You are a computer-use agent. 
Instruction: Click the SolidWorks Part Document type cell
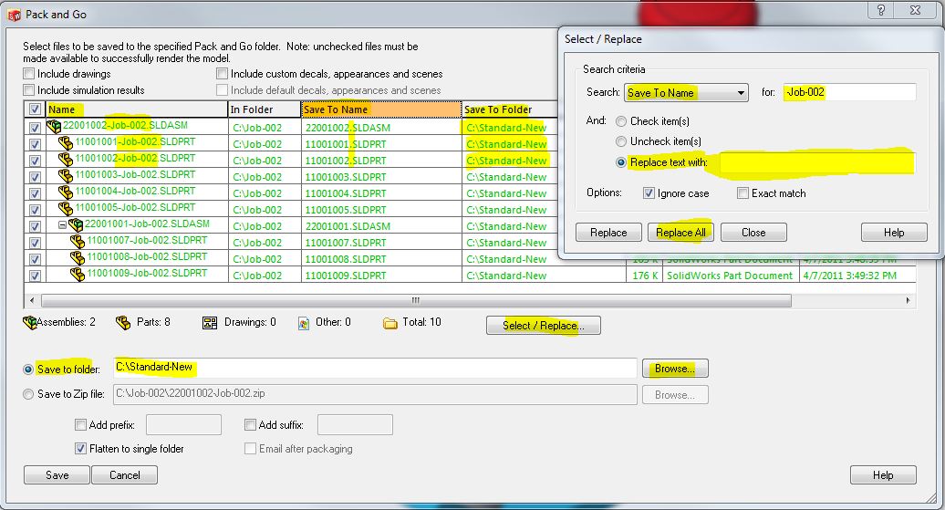[730, 276]
